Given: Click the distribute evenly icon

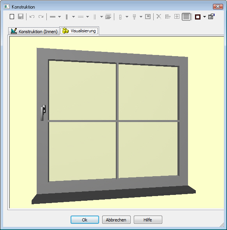Looking at the screenshot, I should click(x=177, y=17).
